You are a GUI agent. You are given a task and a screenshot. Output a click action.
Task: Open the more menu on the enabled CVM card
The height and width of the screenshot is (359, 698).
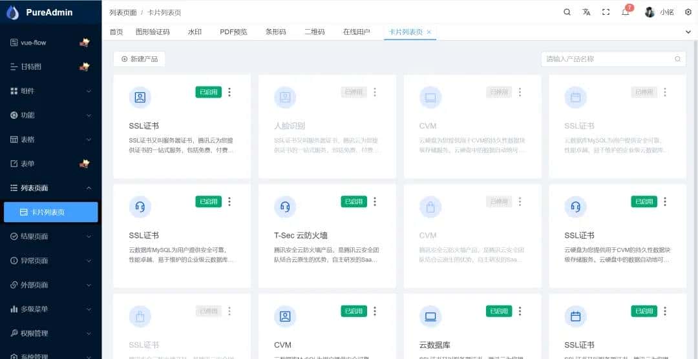[375, 311]
